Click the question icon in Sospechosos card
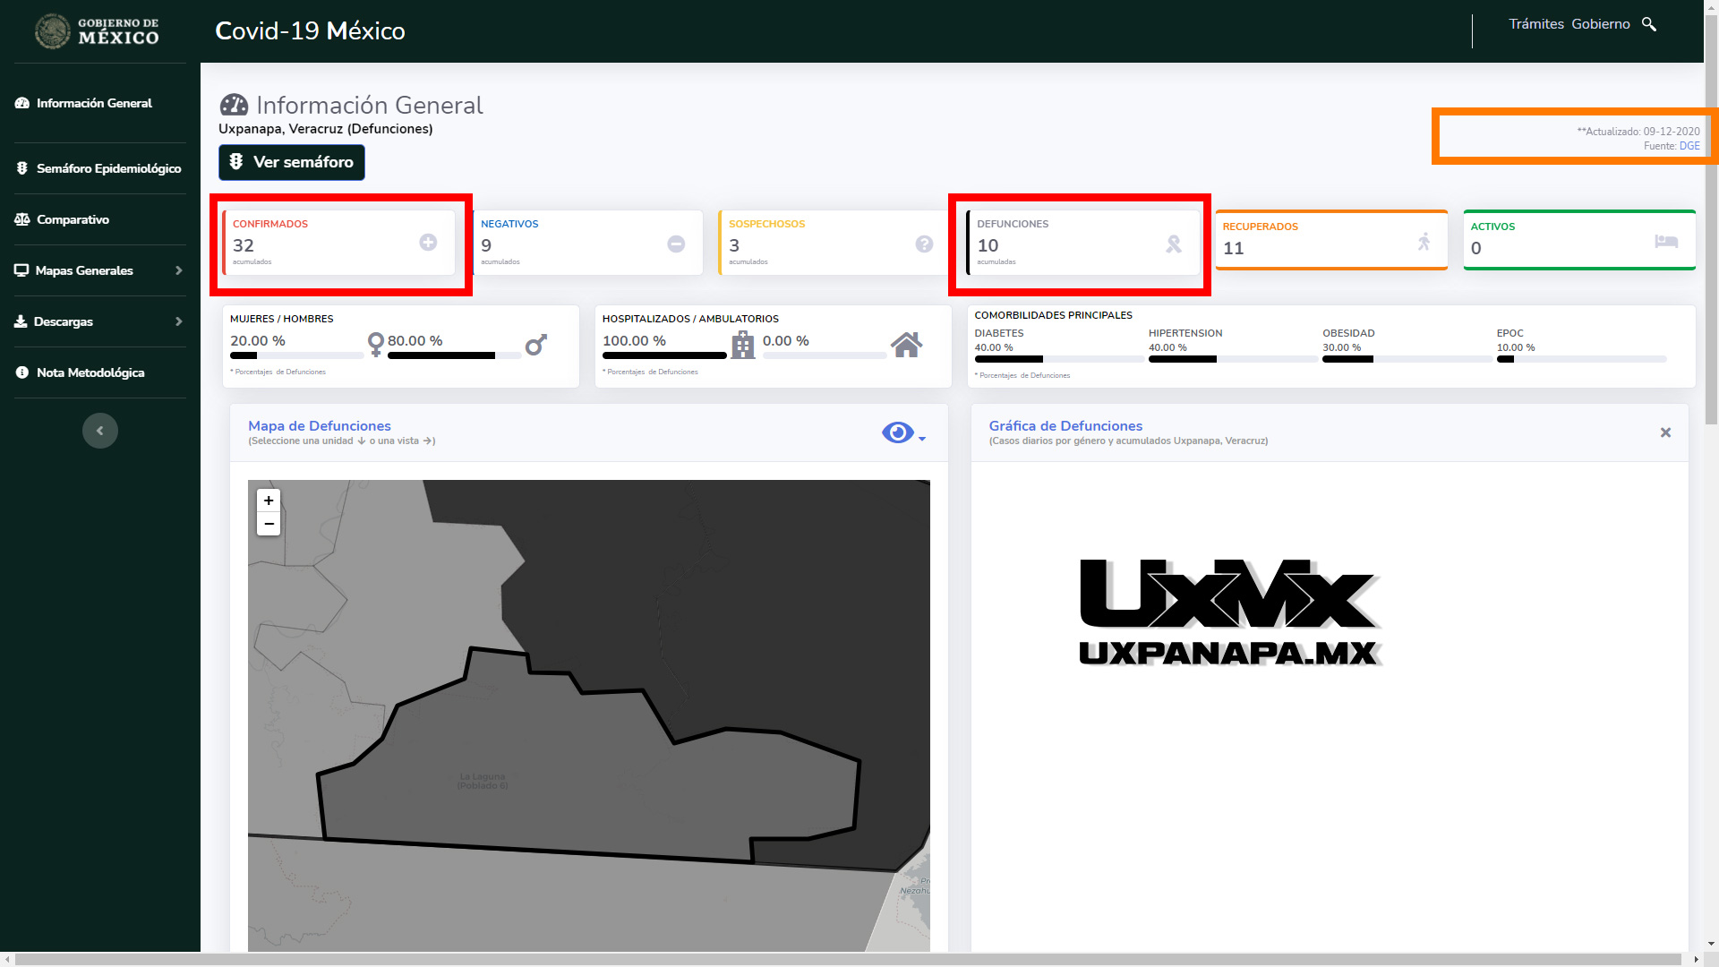Viewport: 1719px width, 967px height. tap(924, 244)
